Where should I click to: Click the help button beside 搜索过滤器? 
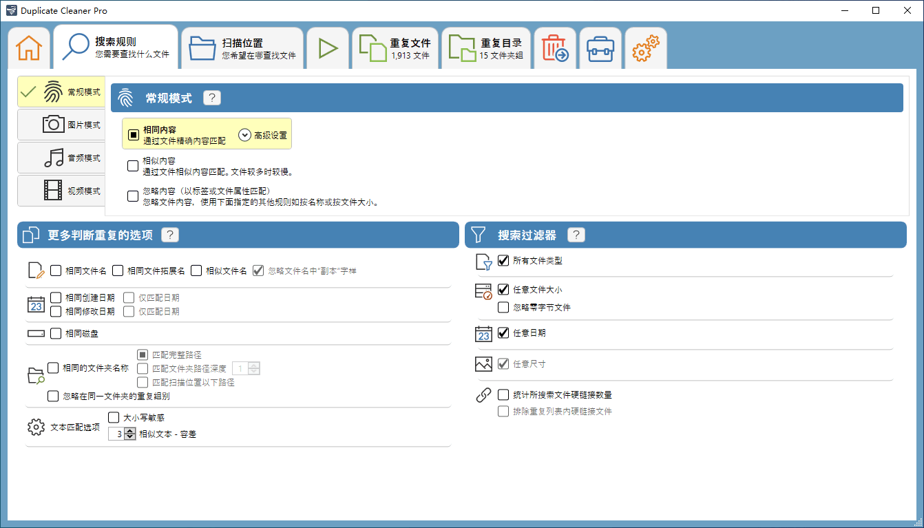[x=576, y=234]
